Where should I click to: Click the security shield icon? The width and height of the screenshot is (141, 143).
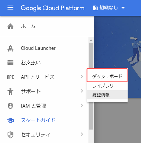pyautogui.click(x=10, y=135)
